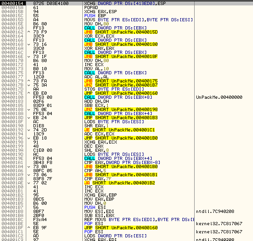Click JNB SHORT UnPackMe.004001B1 jump

(121, 175)
